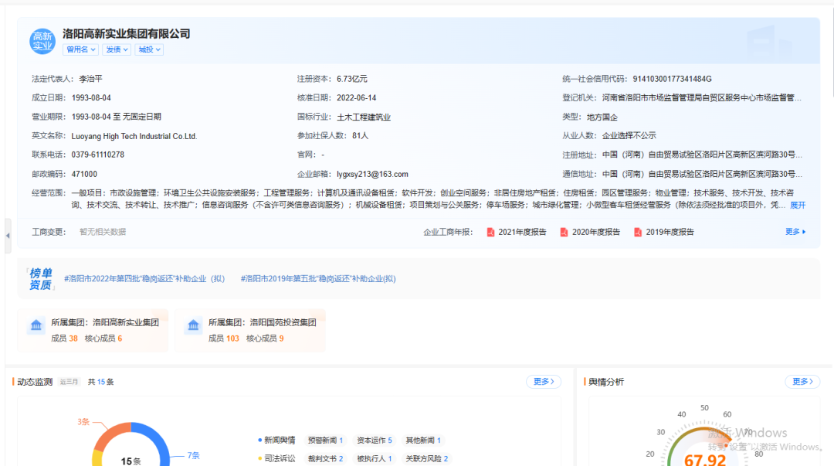Click the 洛阳国苑投资集团 group icon
Viewport: 834px width, 466px height.
point(193,325)
